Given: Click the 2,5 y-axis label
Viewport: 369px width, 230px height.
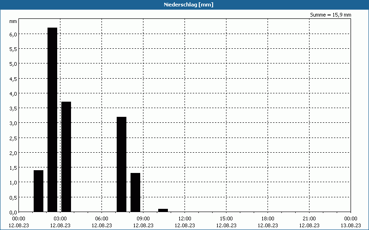Looking at the screenshot, I should click(x=13, y=138).
